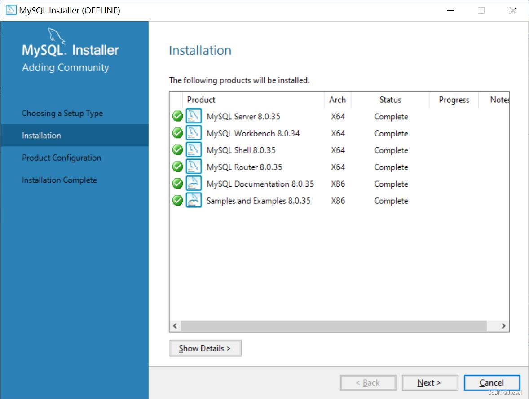Click the MySQL dolphin logo in sidebar

tap(56, 36)
